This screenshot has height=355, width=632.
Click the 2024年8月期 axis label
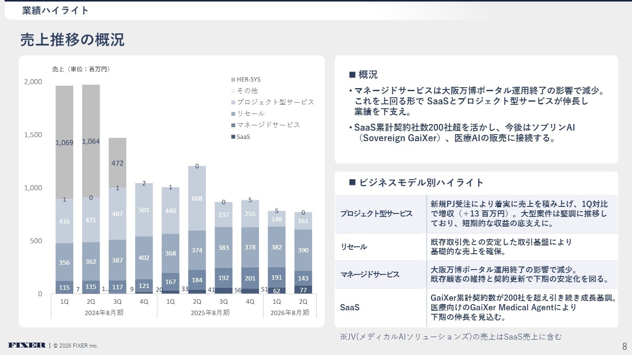coord(104,313)
